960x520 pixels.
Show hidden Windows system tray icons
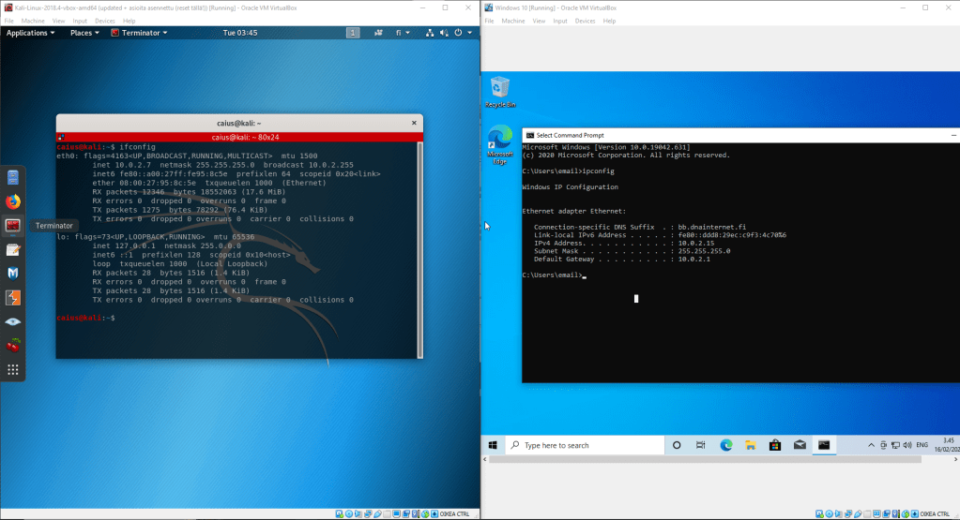[870, 445]
